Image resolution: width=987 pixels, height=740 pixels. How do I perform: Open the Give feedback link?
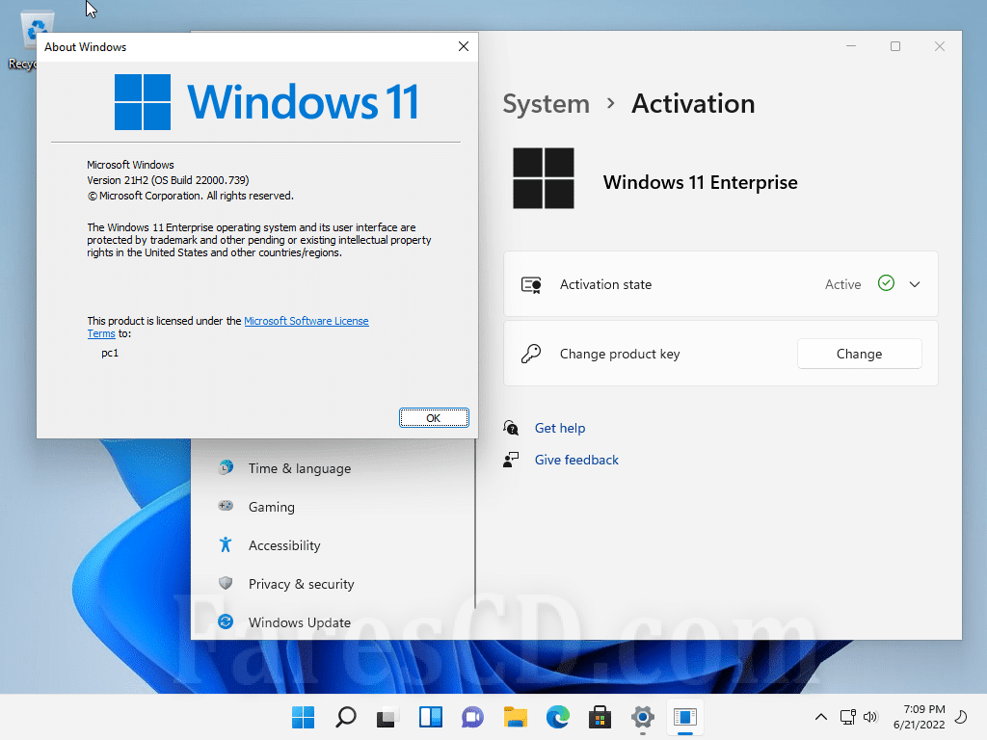[576, 460]
